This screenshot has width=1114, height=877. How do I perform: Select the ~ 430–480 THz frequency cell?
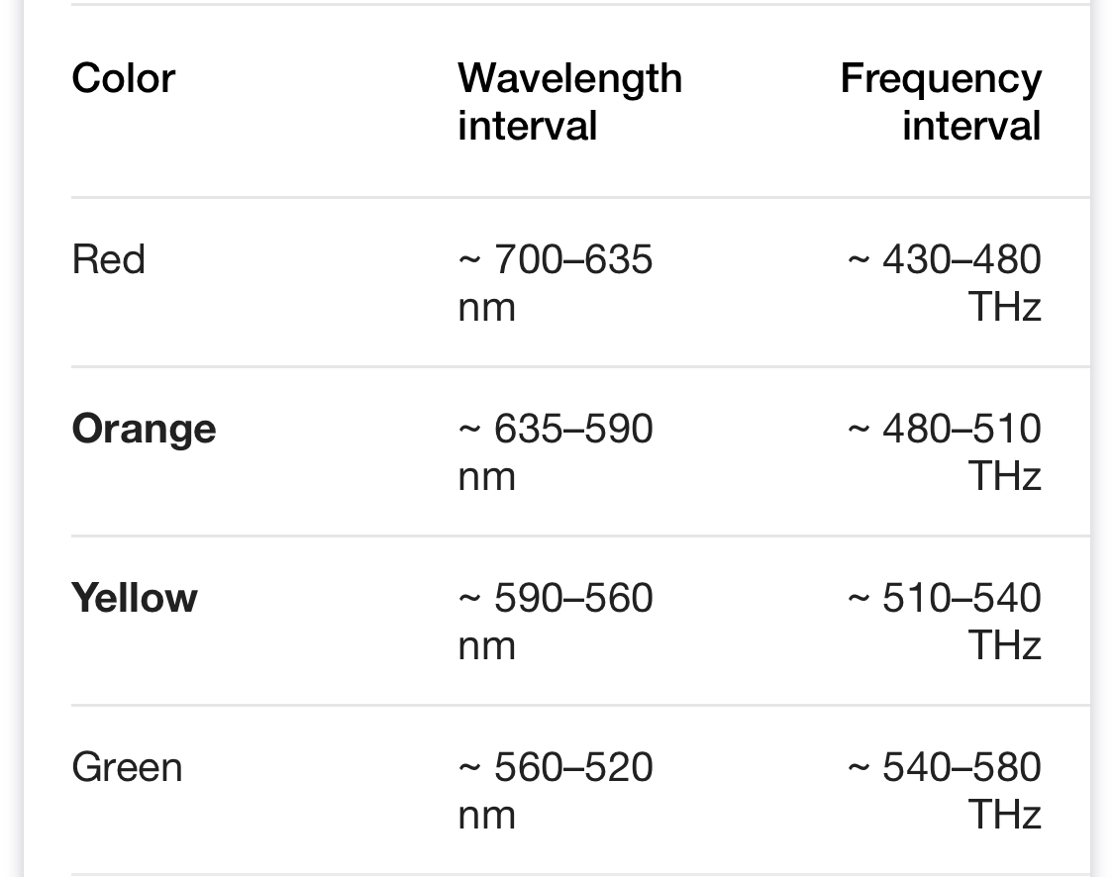945,283
